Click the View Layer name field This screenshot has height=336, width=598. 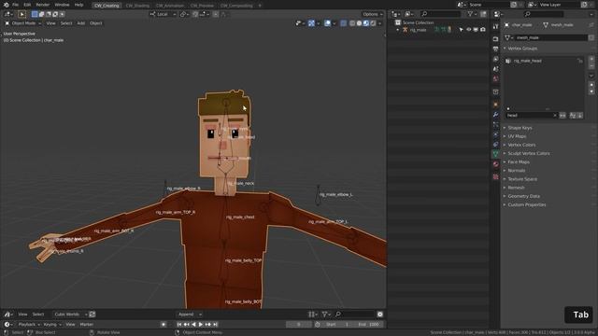click(559, 5)
